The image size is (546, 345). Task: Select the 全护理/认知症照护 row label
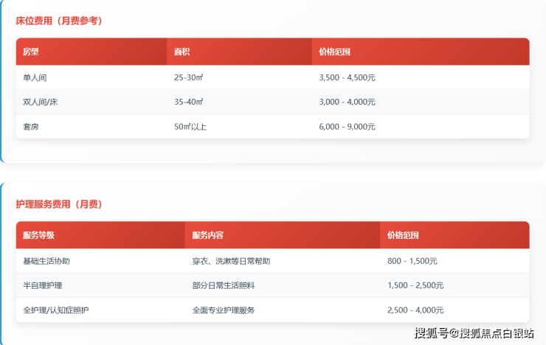[55, 310]
